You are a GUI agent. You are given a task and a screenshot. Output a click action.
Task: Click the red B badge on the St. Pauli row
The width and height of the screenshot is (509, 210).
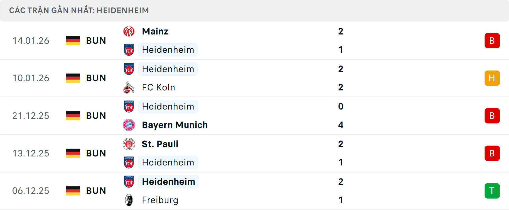tap(492, 153)
